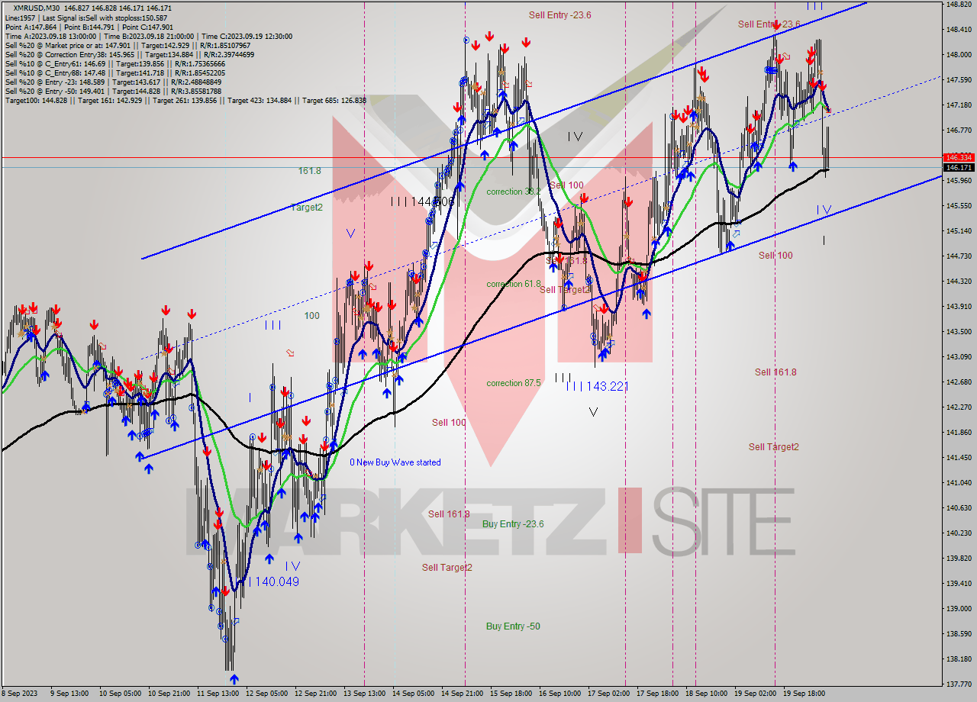Click the '140.049' wave low label

tap(277, 581)
